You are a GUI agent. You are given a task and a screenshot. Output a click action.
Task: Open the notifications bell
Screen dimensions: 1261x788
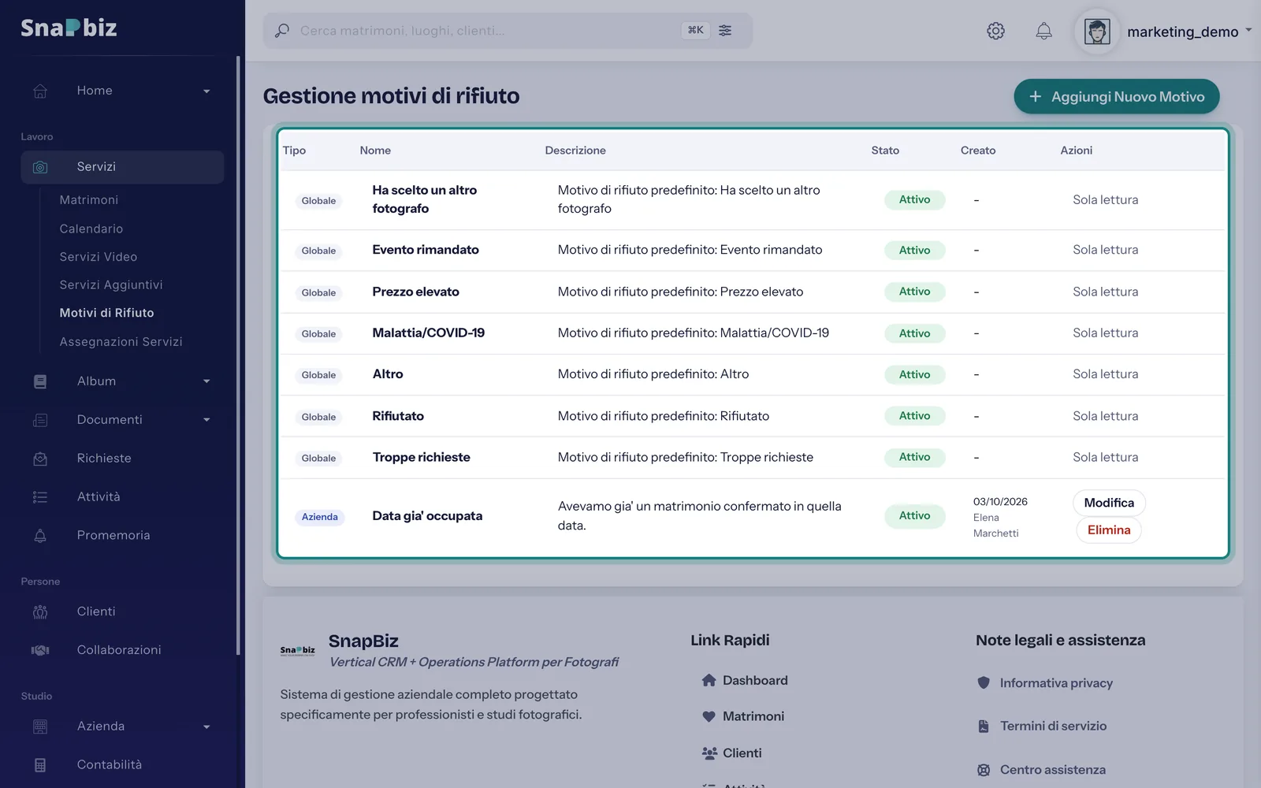(x=1043, y=31)
